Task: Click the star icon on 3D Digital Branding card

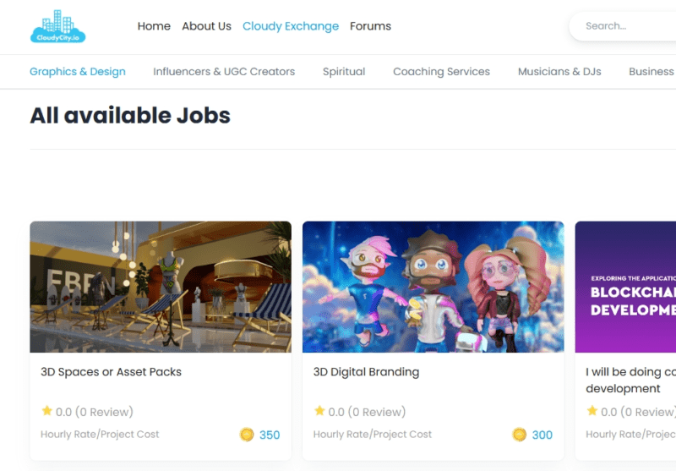Action: [319, 412]
